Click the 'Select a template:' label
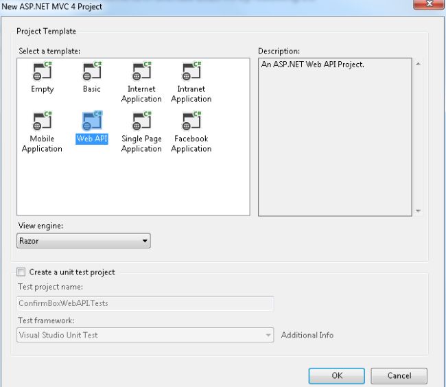 (49, 51)
